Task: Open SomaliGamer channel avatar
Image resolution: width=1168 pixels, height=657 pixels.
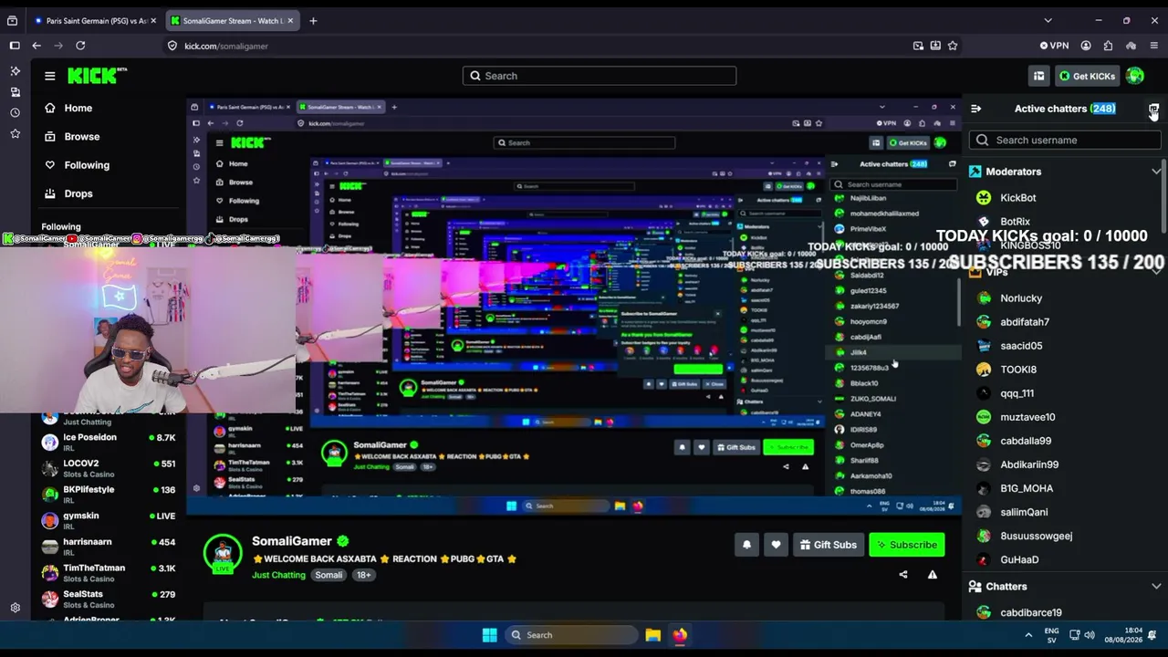Action: click(222, 554)
